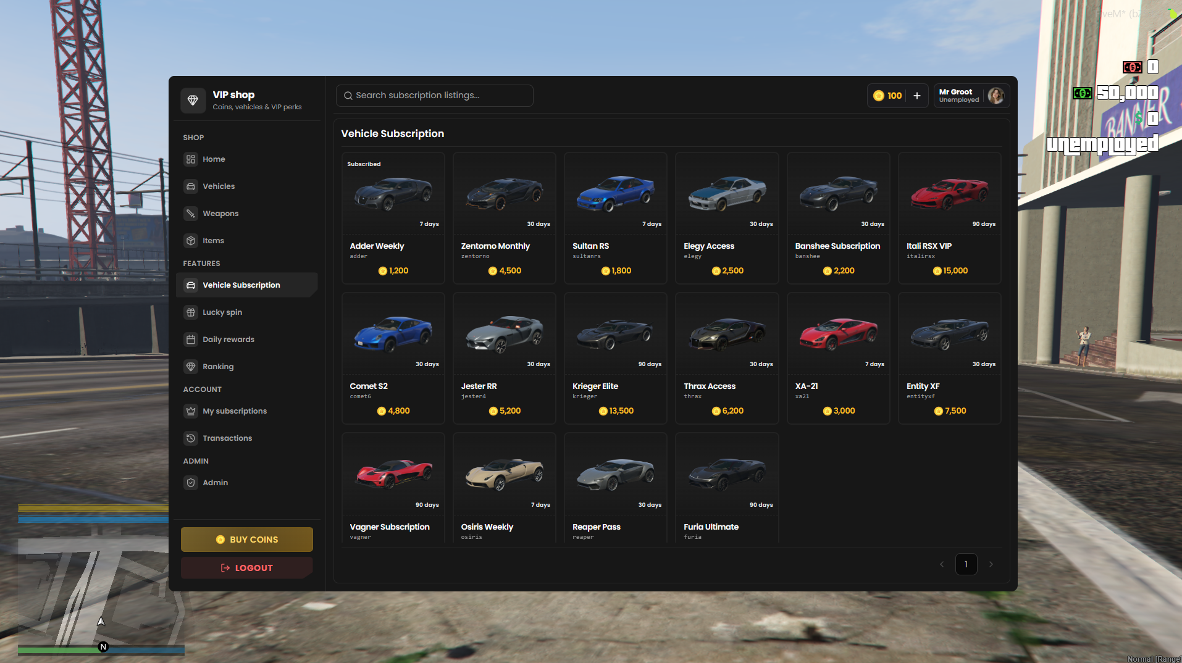Click the search magnifier icon

coord(348,96)
